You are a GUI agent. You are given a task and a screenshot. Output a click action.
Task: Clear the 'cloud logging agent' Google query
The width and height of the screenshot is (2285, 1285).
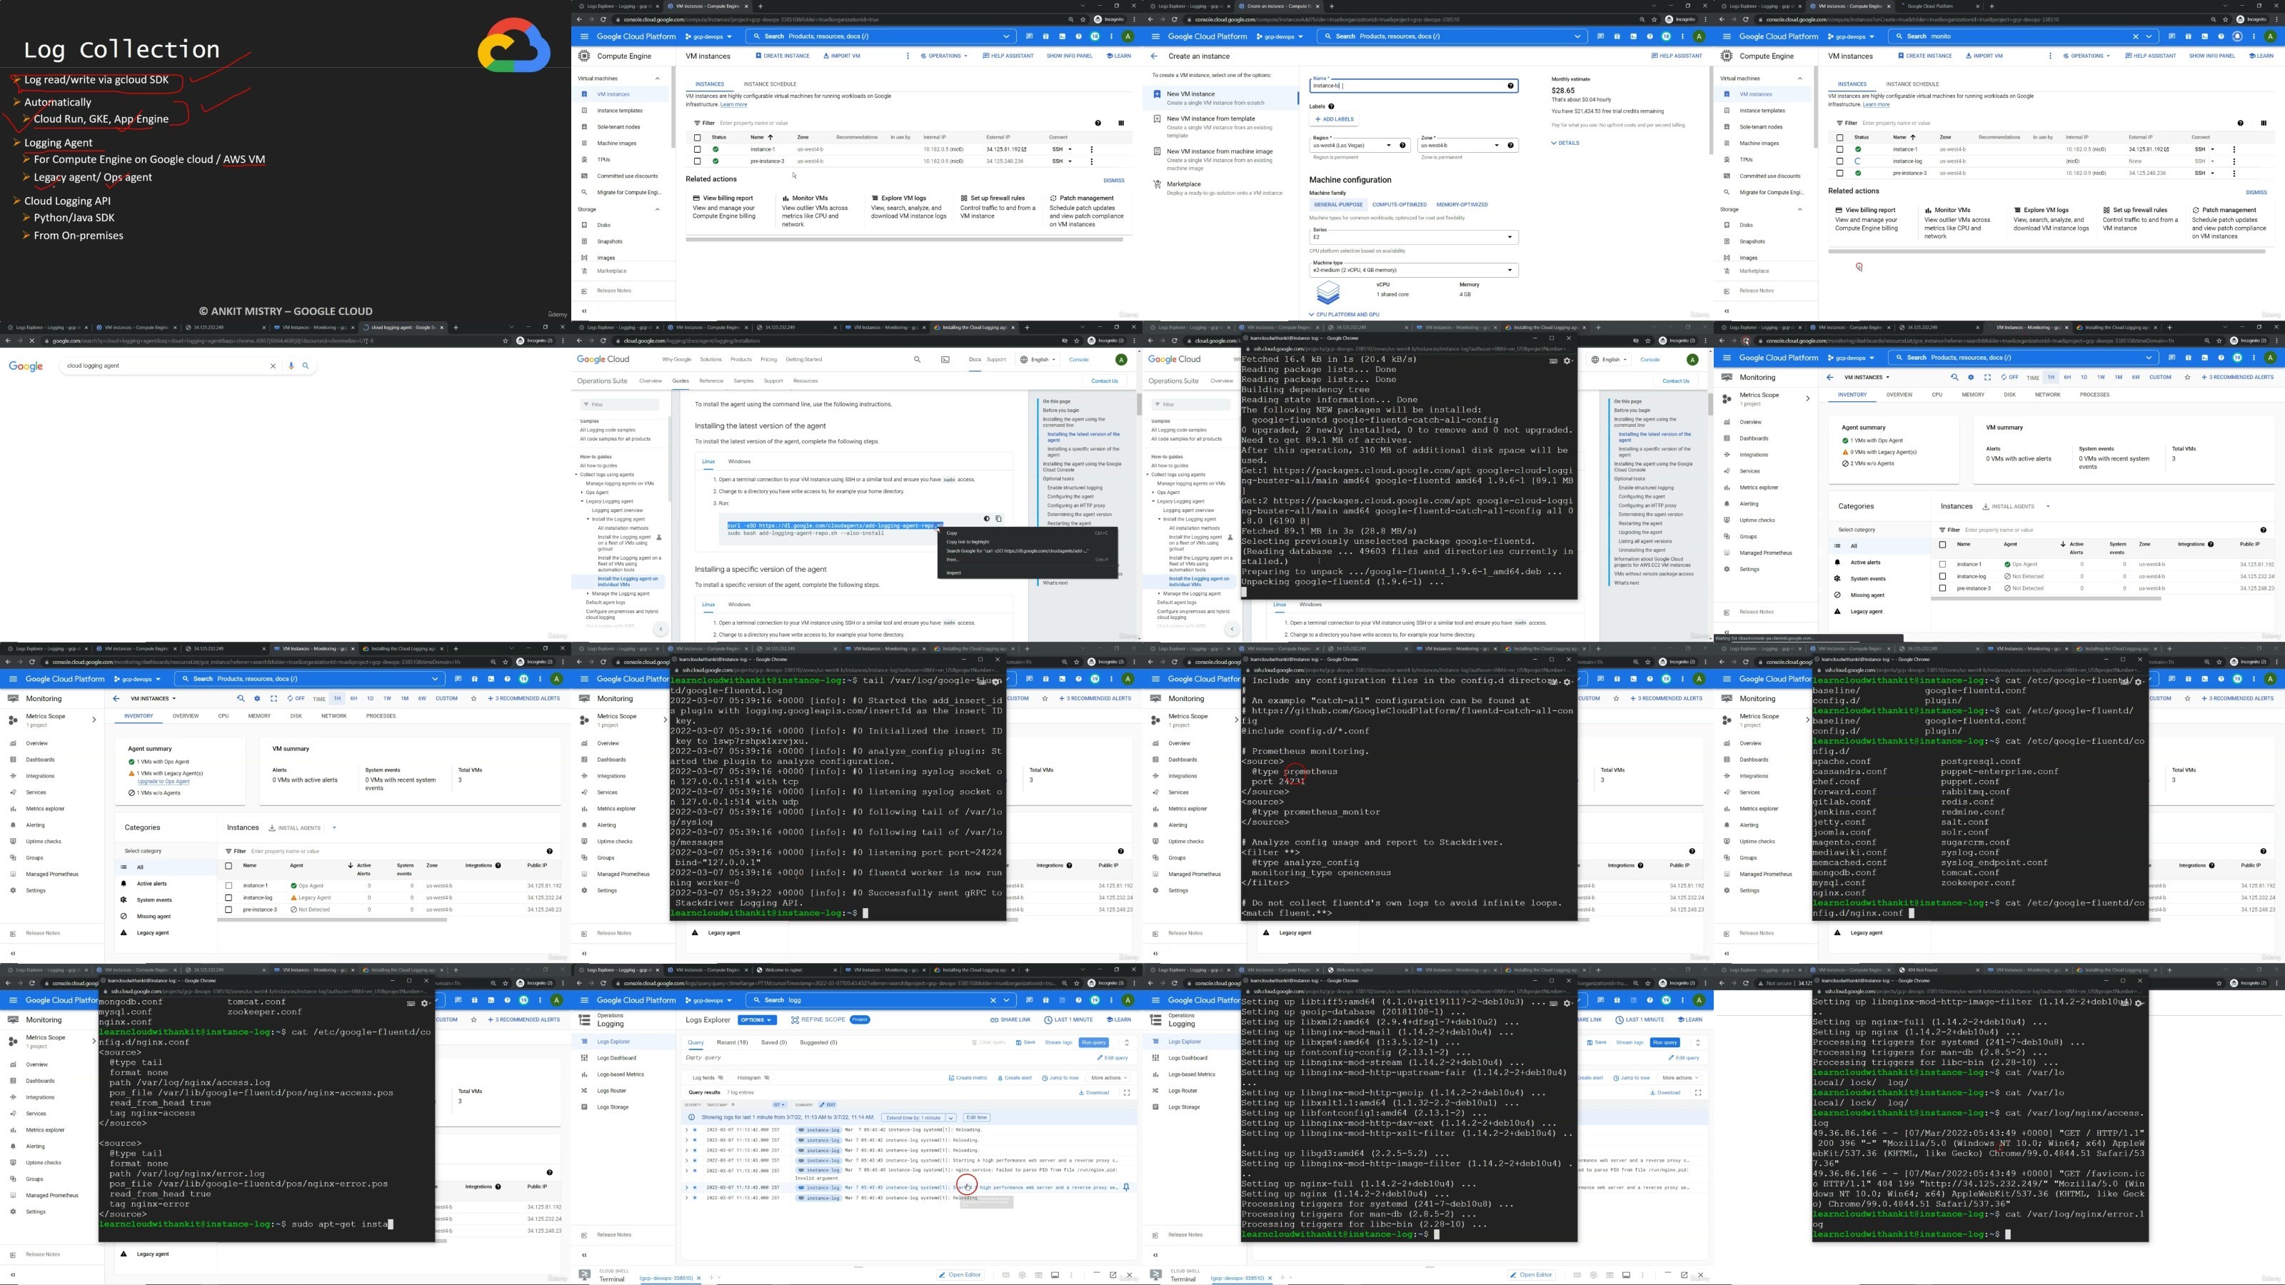pyautogui.click(x=273, y=366)
